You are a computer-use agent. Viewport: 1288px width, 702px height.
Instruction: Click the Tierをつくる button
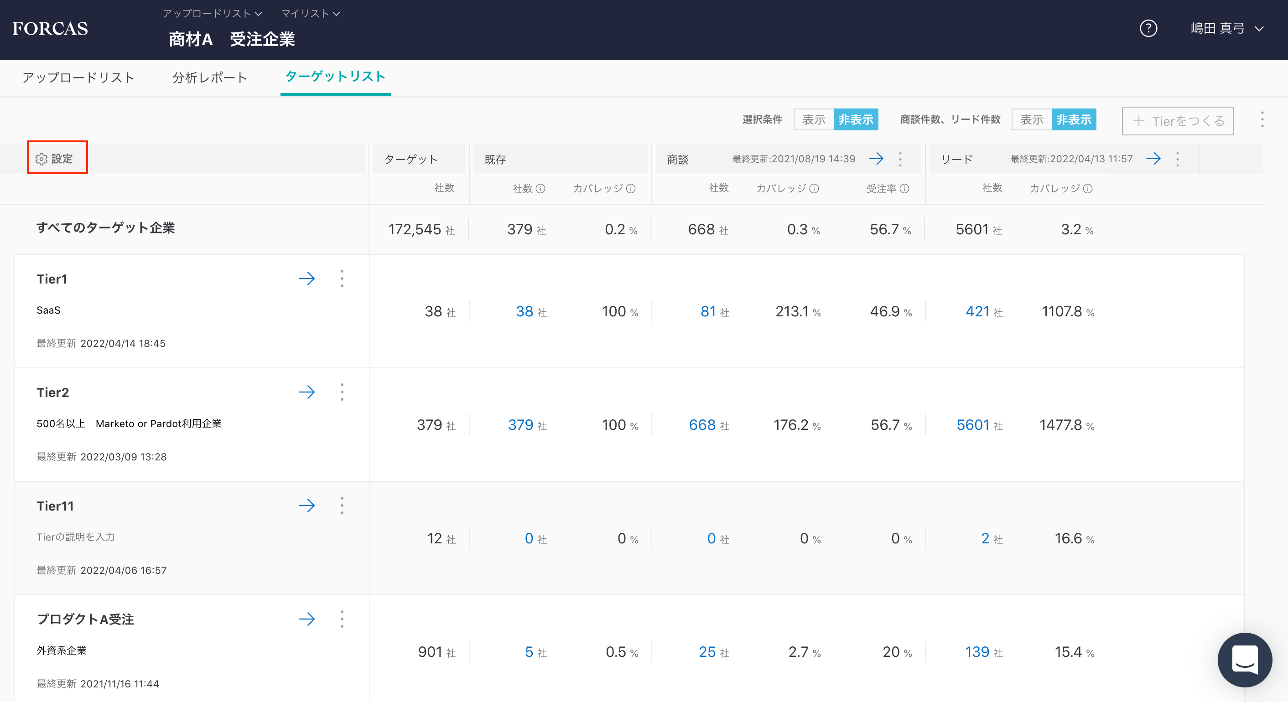[1178, 121]
